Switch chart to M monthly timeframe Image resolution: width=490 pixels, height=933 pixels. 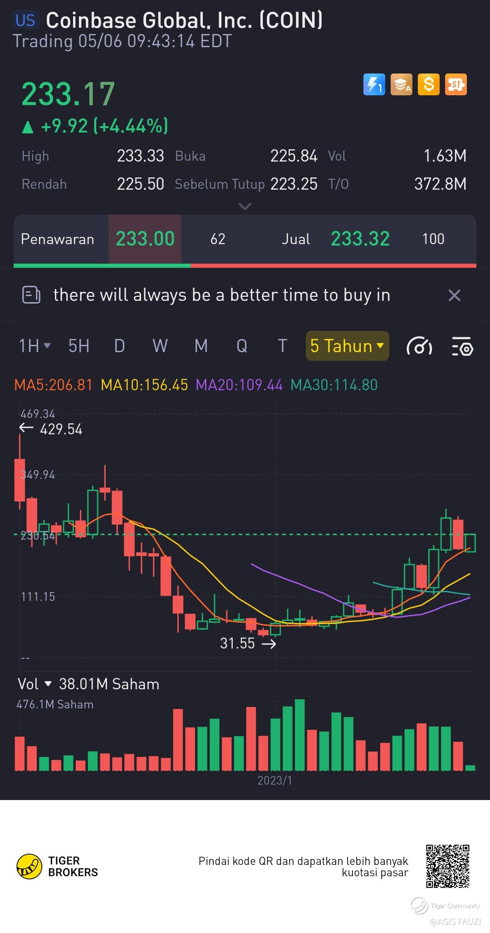coord(201,346)
